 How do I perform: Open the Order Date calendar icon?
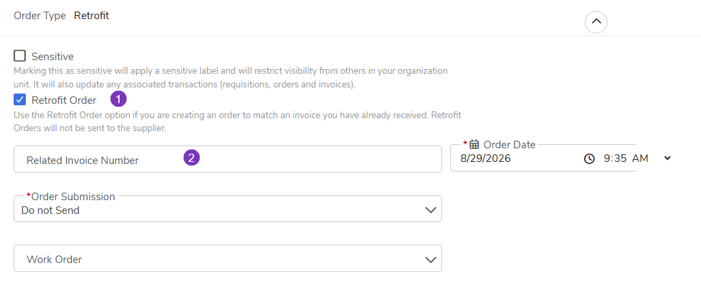[474, 144]
